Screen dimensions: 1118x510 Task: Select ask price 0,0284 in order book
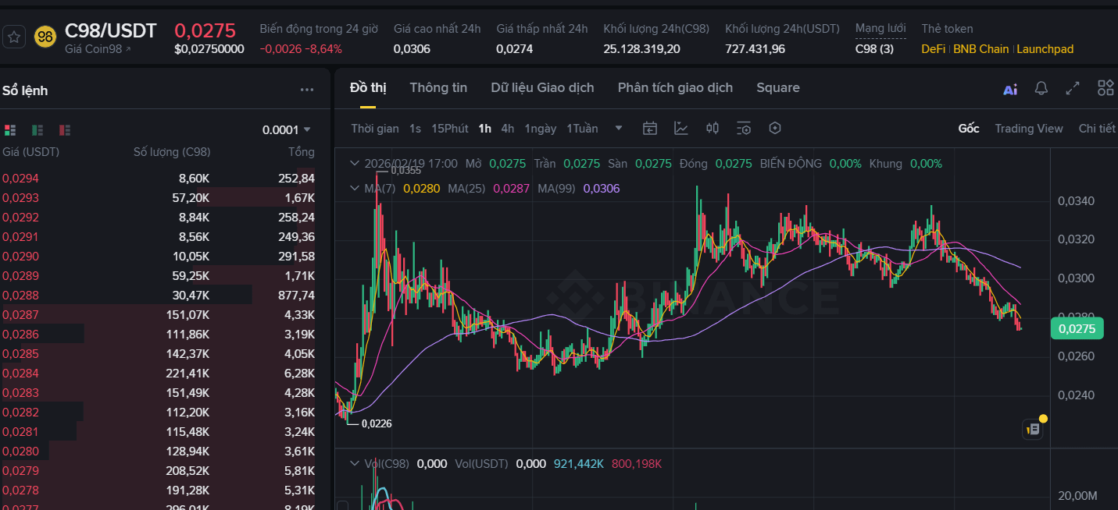[20, 374]
